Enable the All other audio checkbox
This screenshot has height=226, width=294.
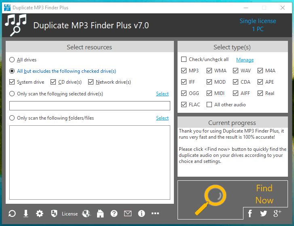click(209, 105)
